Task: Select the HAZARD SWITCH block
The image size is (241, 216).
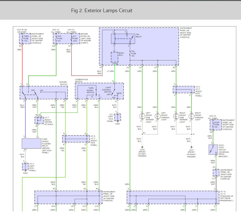Action: [44, 93]
